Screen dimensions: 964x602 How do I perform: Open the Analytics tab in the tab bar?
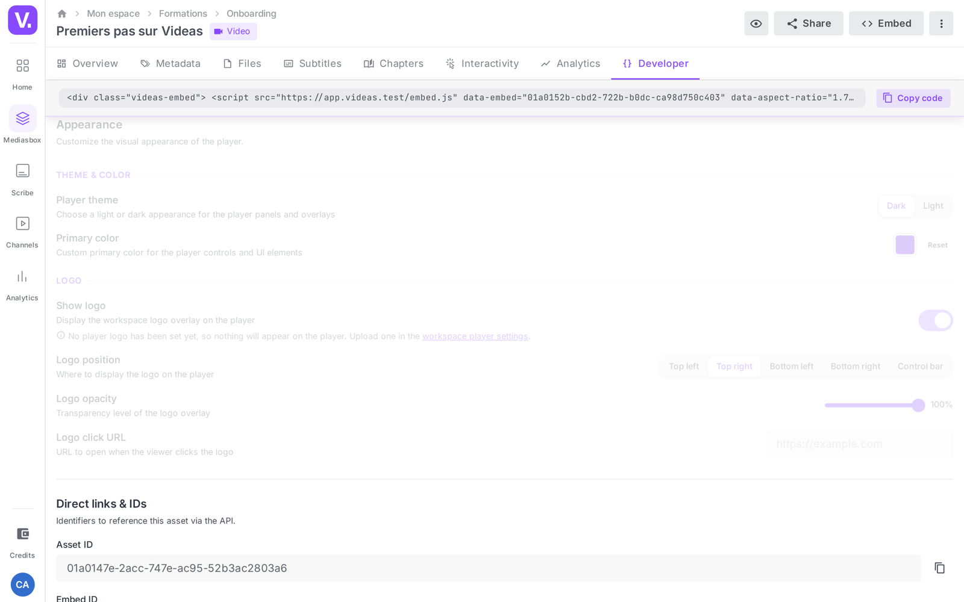(x=571, y=64)
